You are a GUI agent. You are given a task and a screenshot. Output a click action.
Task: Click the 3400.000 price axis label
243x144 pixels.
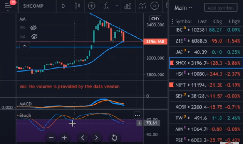click(x=155, y=25)
